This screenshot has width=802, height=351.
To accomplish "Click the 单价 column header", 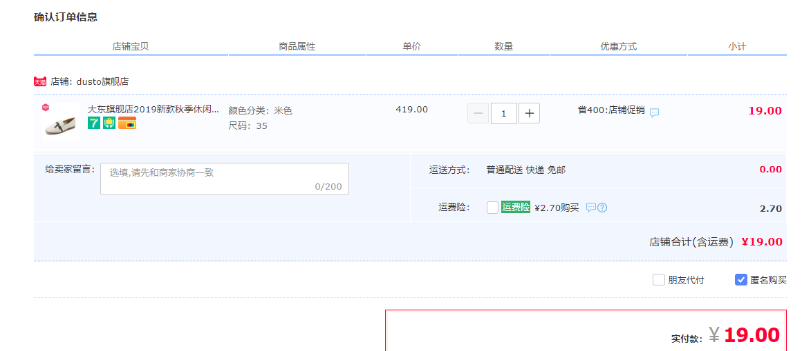I will click(x=412, y=46).
